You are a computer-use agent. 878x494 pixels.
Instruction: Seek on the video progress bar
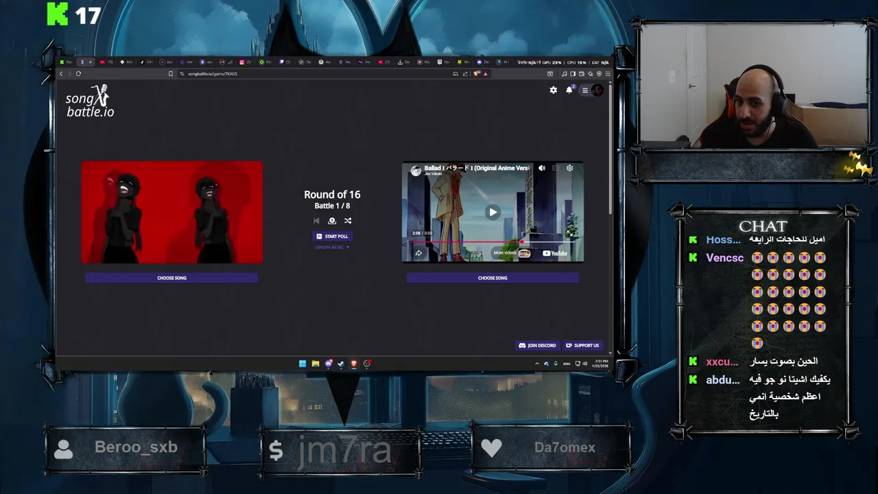pyautogui.click(x=493, y=242)
